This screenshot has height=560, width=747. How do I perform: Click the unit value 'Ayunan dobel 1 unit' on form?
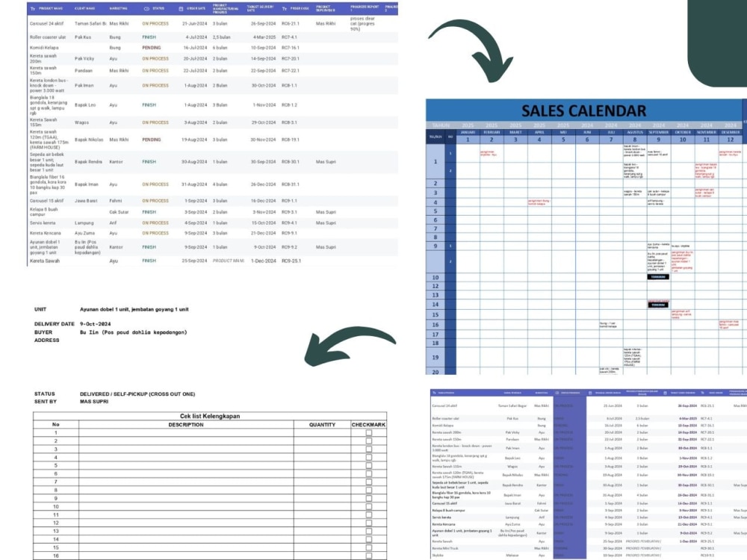click(134, 309)
